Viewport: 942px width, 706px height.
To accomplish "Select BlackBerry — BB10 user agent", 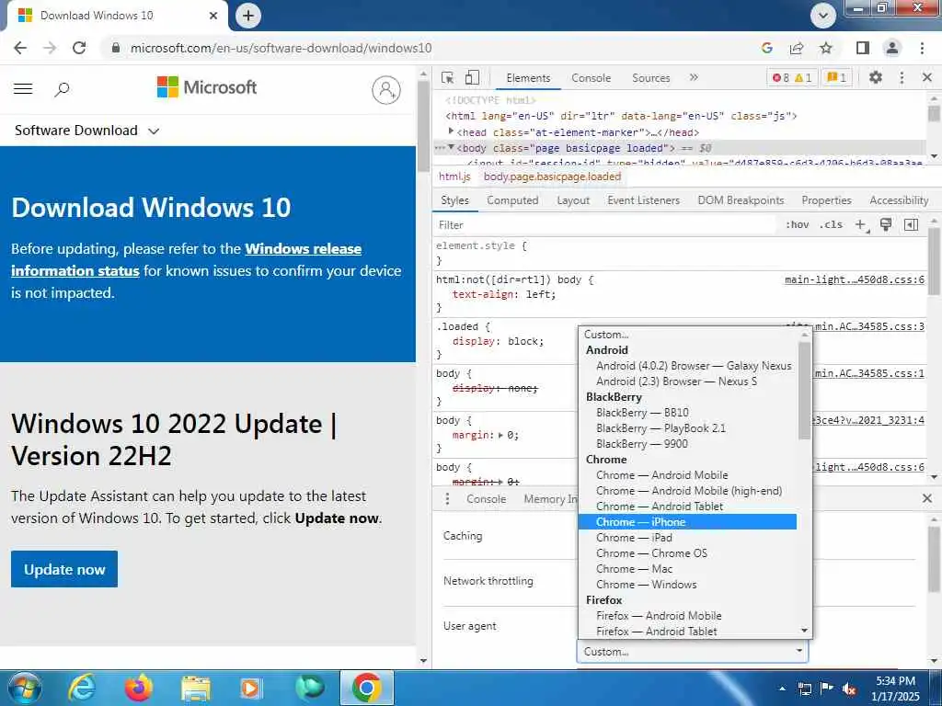I will coord(687,413).
